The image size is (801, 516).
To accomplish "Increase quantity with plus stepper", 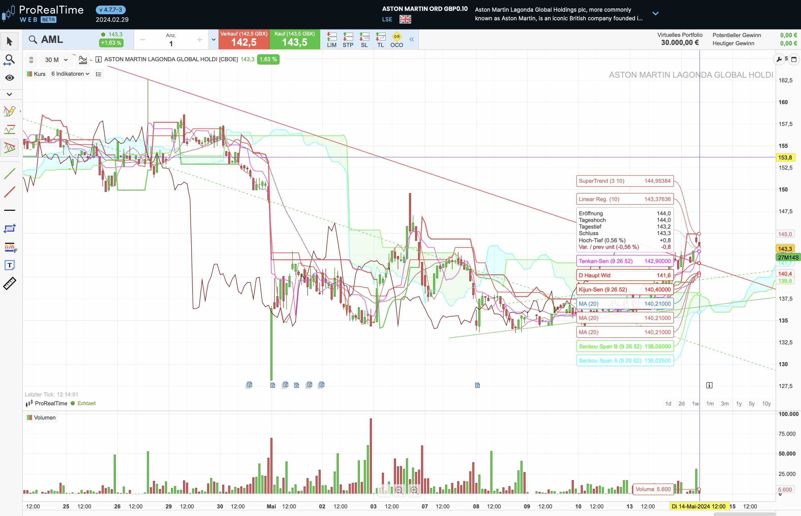I will [199, 40].
